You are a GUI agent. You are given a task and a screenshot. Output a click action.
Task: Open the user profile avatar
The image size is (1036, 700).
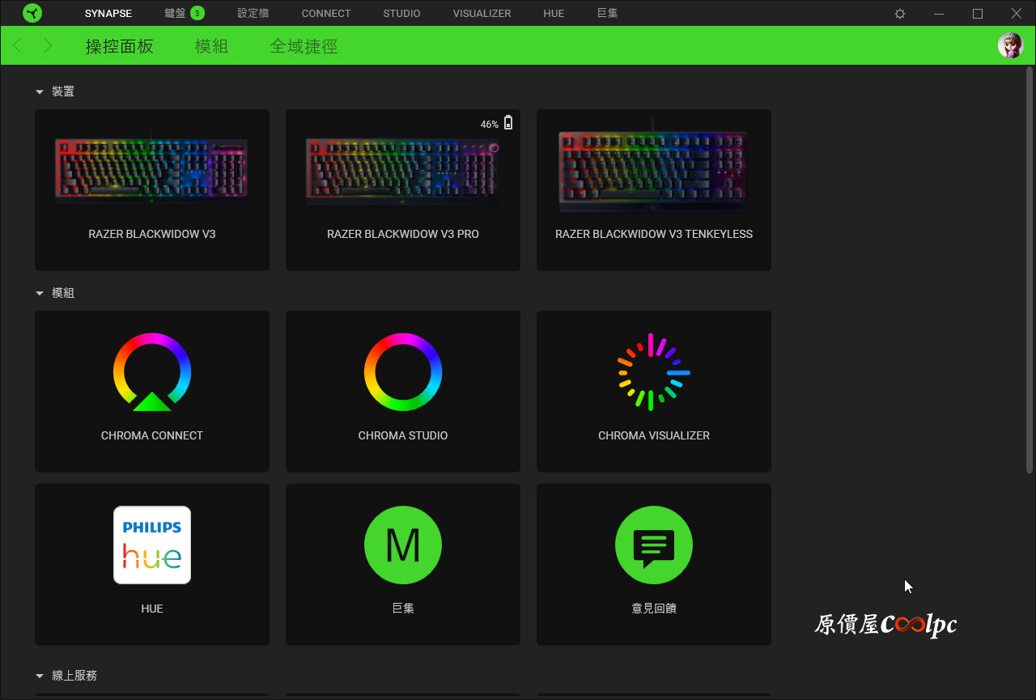[1010, 45]
